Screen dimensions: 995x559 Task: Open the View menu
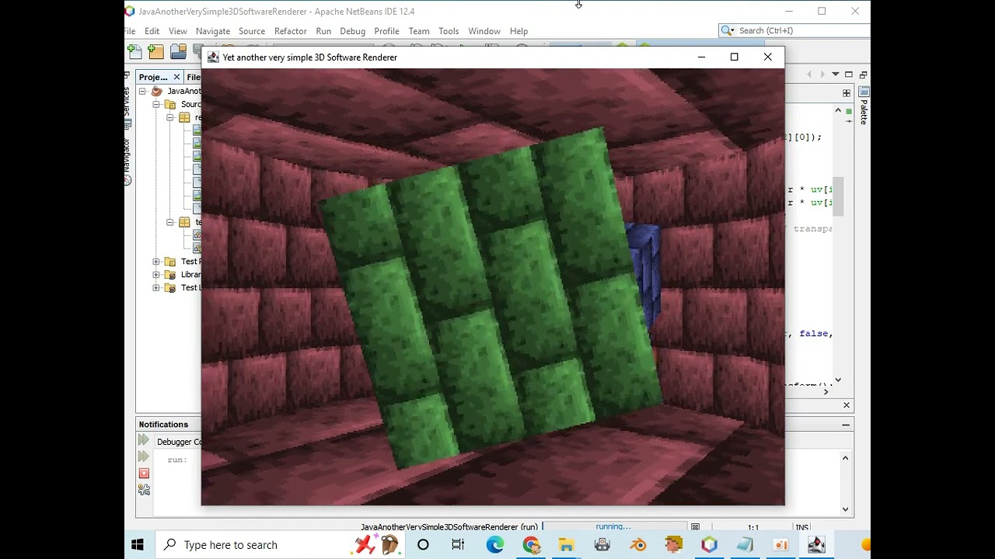coord(177,31)
